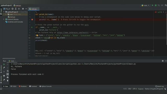Hide the Run tool window
Screen dimensions: 167x94
(x=166, y=61)
